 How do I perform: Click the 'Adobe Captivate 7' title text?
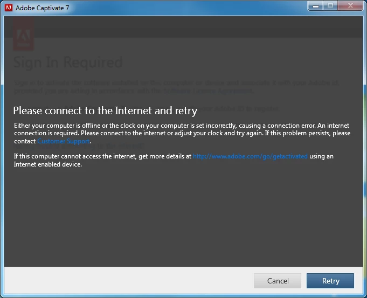point(43,8)
